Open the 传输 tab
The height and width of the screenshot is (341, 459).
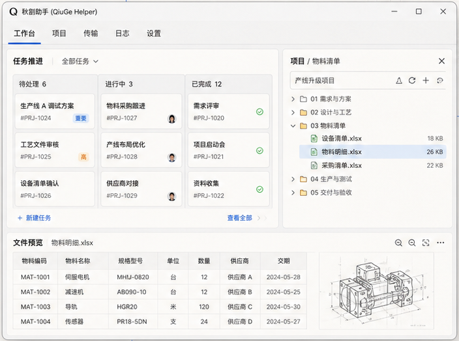[91, 33]
